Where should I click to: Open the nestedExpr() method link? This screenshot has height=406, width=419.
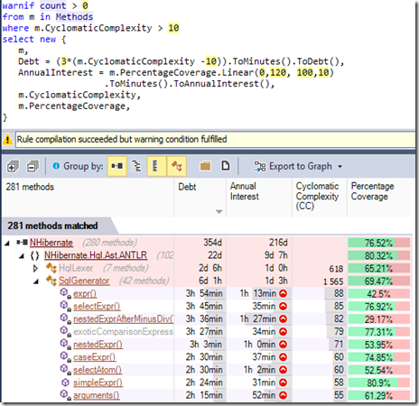(x=98, y=345)
